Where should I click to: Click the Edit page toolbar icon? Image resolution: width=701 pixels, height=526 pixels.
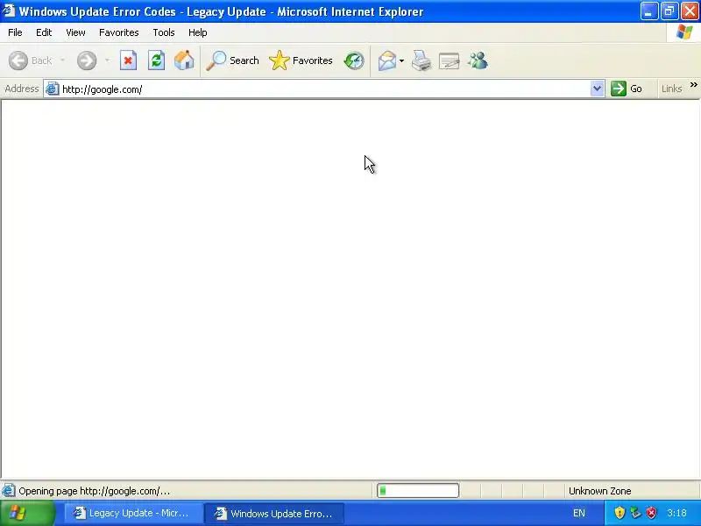[450, 60]
